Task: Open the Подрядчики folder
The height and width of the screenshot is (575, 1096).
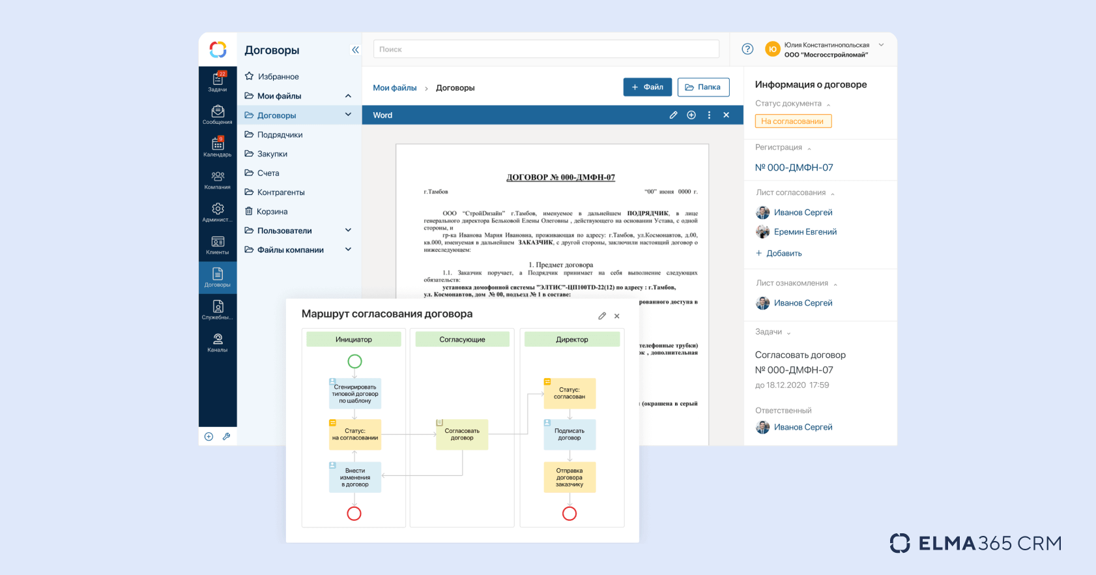Action: point(274,134)
